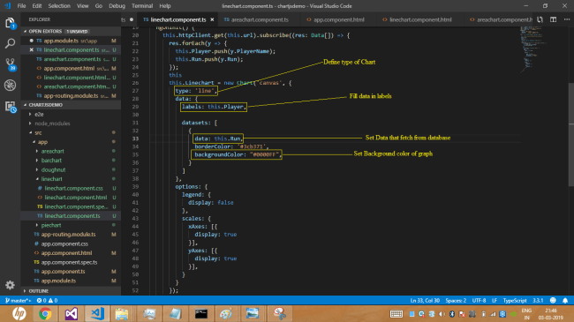This screenshot has width=574, height=322.
Task: Open Source Control view with 39 changes
Action: click(x=11, y=64)
